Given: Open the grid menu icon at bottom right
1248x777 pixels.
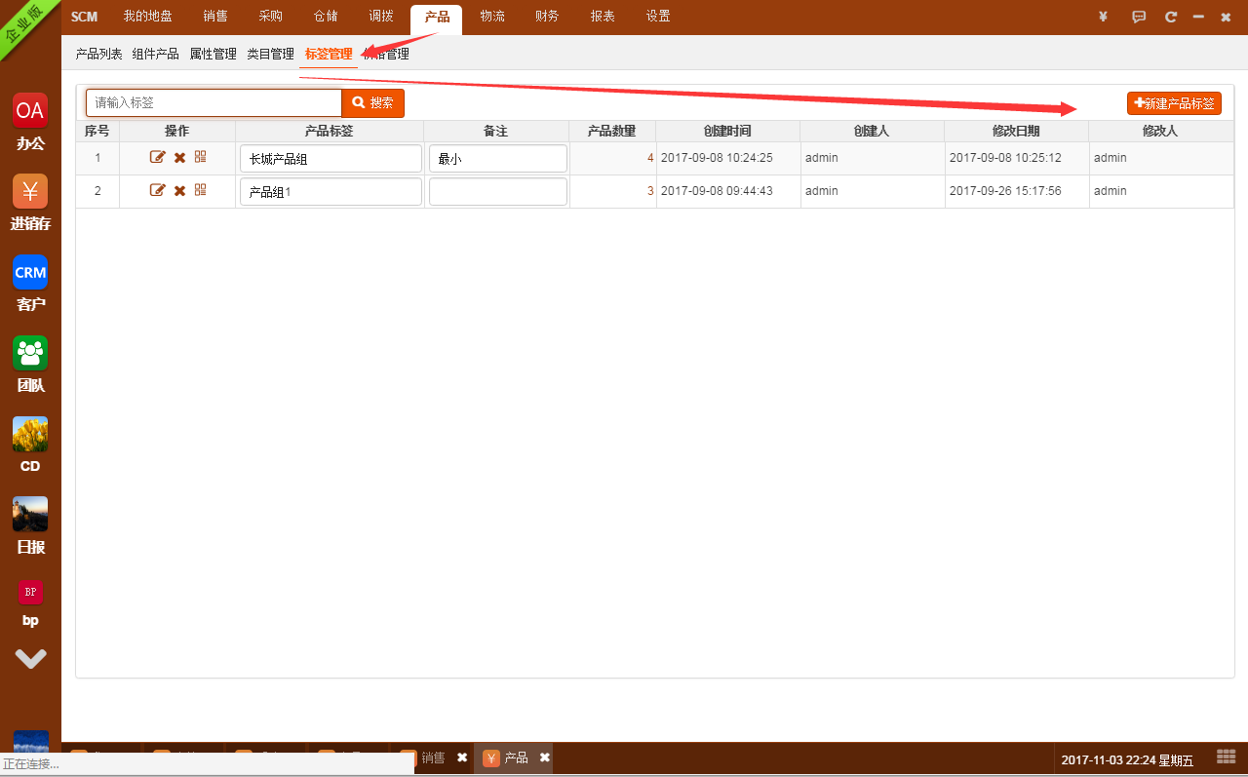Looking at the screenshot, I should (x=1227, y=758).
